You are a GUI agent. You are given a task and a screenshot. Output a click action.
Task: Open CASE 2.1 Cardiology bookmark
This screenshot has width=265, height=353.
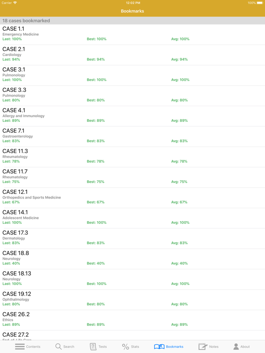(132, 55)
